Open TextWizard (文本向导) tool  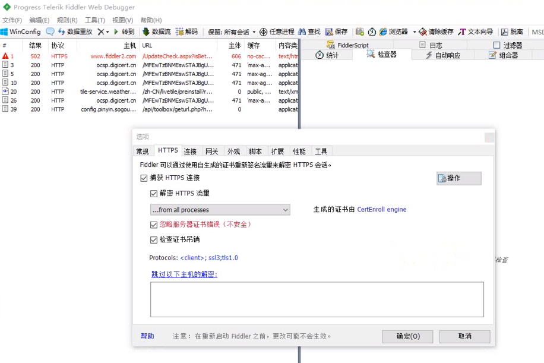coord(475,31)
